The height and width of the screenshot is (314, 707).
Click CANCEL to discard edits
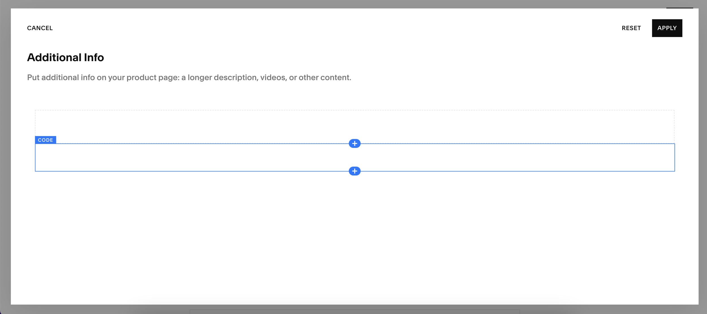(x=40, y=28)
